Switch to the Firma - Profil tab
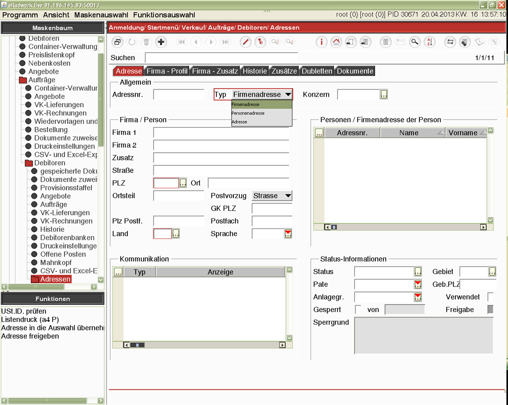508x405 pixels. (166, 71)
